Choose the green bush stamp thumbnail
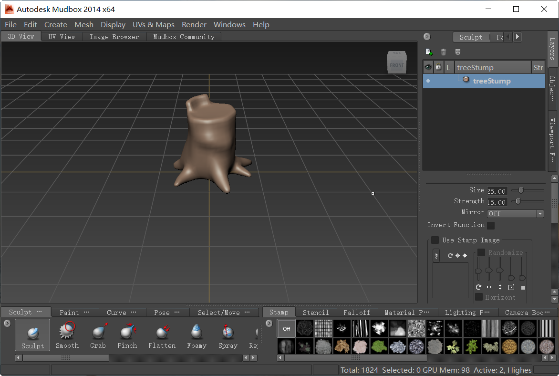The width and height of the screenshot is (559, 376). [x=379, y=346]
